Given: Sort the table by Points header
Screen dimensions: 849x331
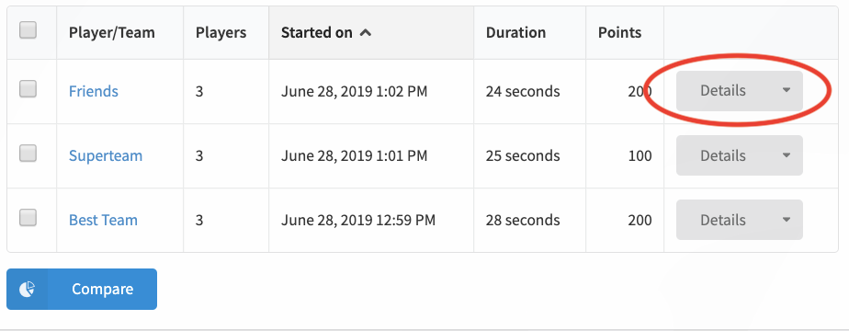Looking at the screenshot, I should [x=619, y=32].
